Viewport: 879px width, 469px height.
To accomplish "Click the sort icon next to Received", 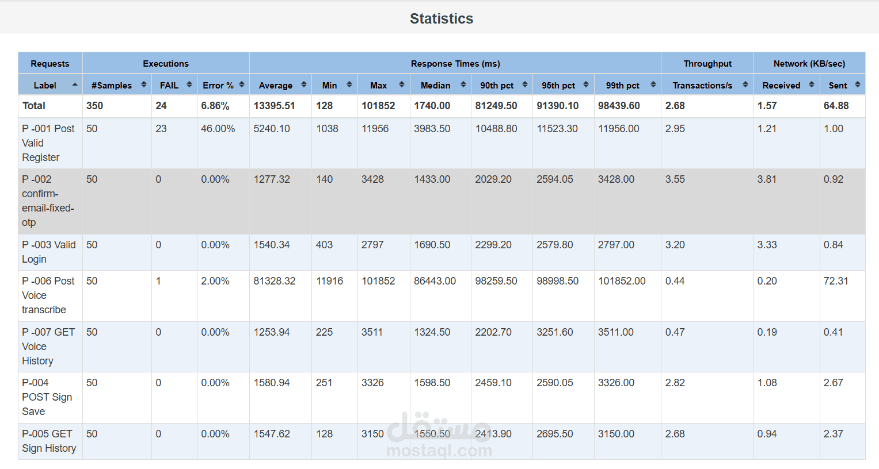I will tap(812, 84).
